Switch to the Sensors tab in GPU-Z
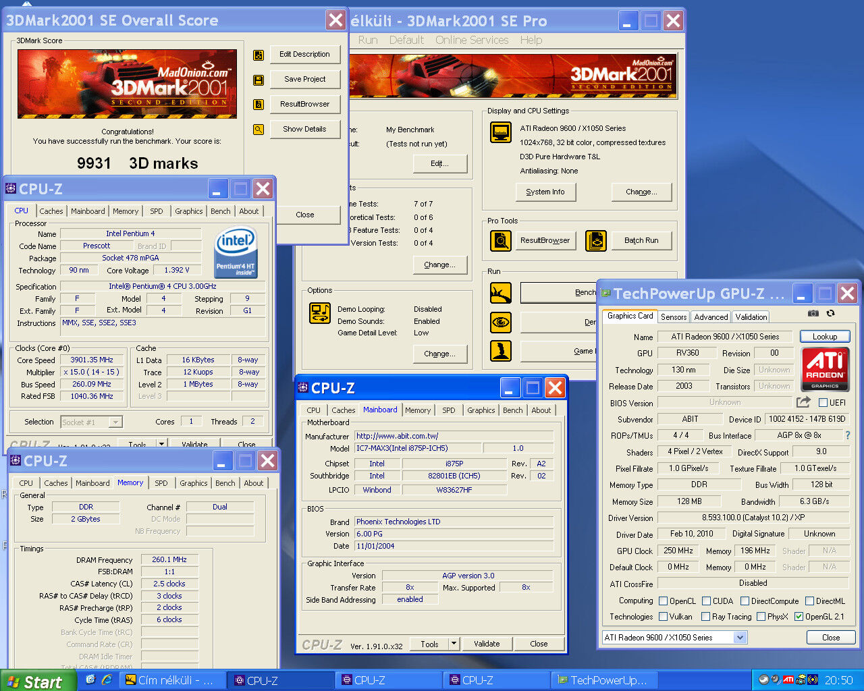This screenshot has height=691, width=864. [x=674, y=316]
